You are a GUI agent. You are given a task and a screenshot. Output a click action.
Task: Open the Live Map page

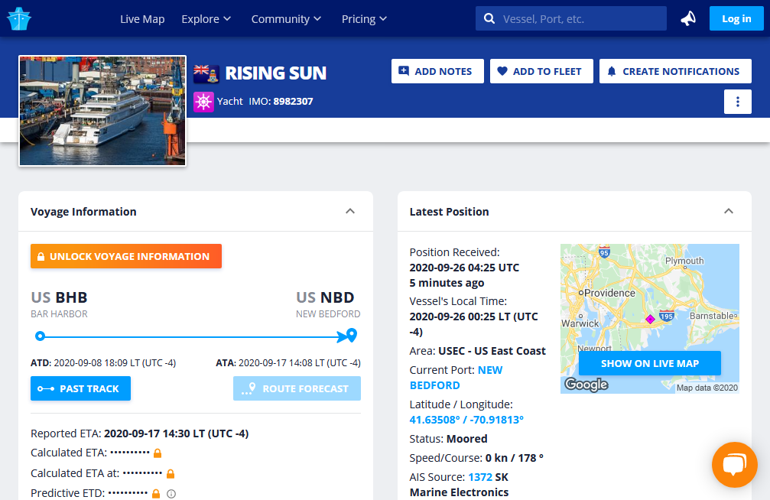(142, 19)
